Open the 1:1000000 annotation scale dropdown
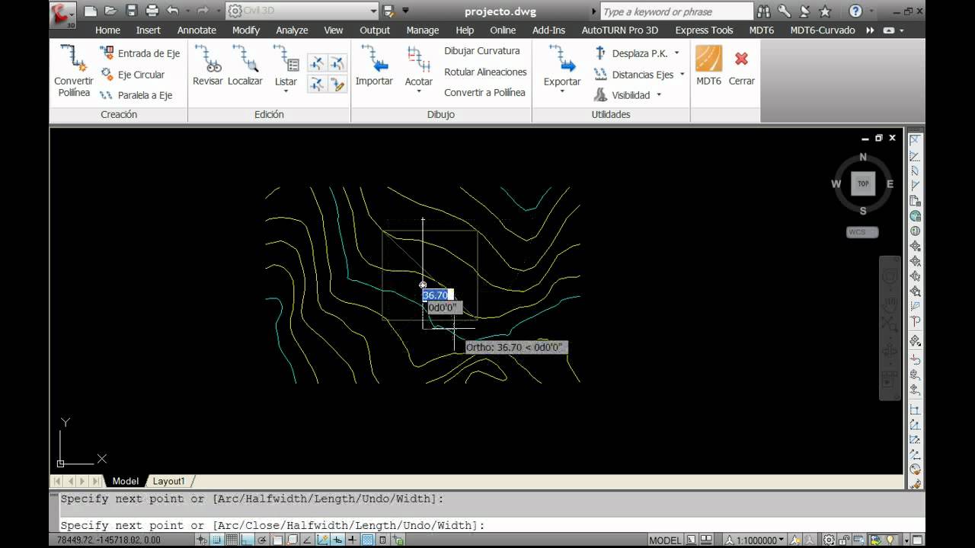 tap(753, 540)
